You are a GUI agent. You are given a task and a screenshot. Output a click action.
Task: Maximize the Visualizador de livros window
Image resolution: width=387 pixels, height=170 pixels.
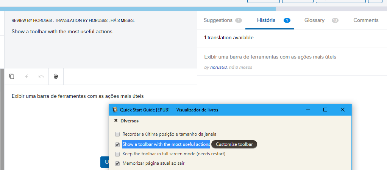click(325, 110)
